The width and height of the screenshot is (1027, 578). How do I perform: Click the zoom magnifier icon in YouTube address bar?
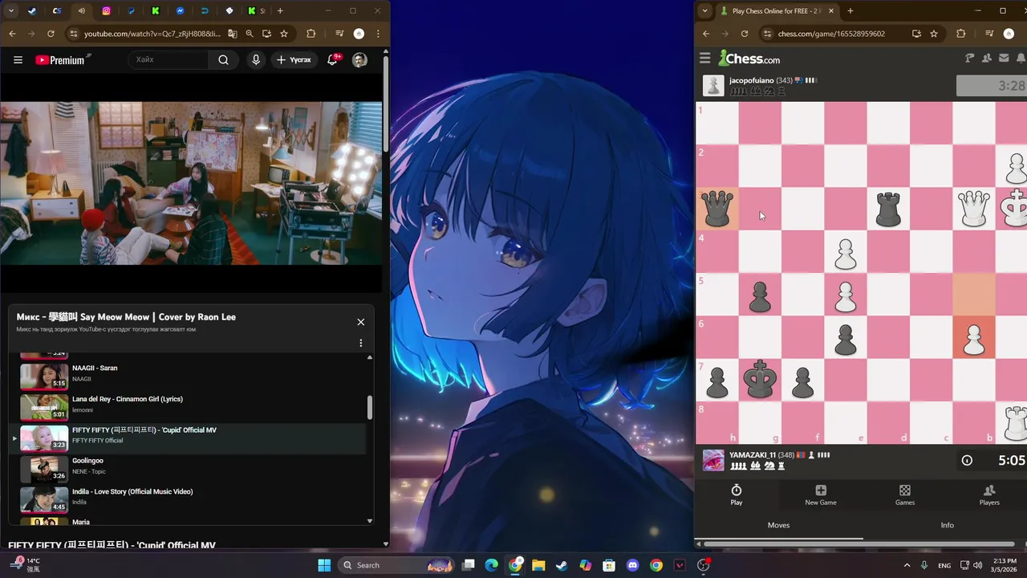(x=250, y=34)
